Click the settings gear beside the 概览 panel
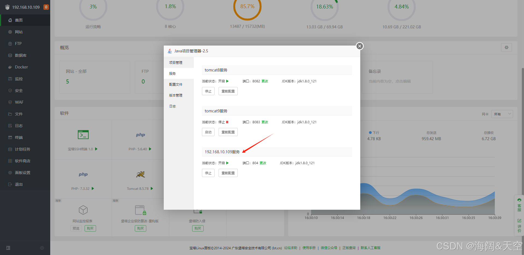The width and height of the screenshot is (524, 255). pos(507,47)
